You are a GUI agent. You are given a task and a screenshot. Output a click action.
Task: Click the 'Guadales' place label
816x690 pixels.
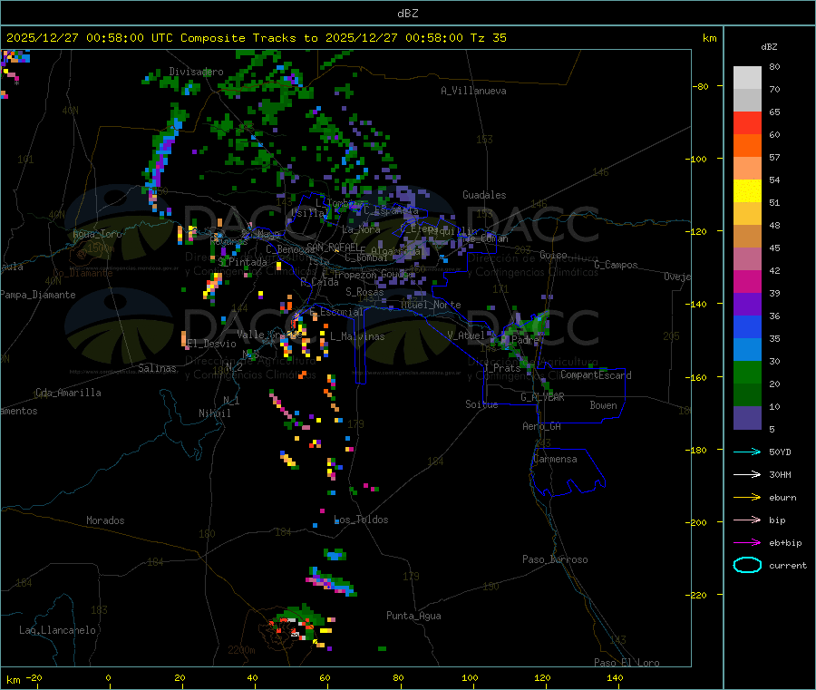click(484, 195)
